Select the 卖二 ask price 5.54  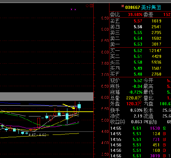[138, 38]
